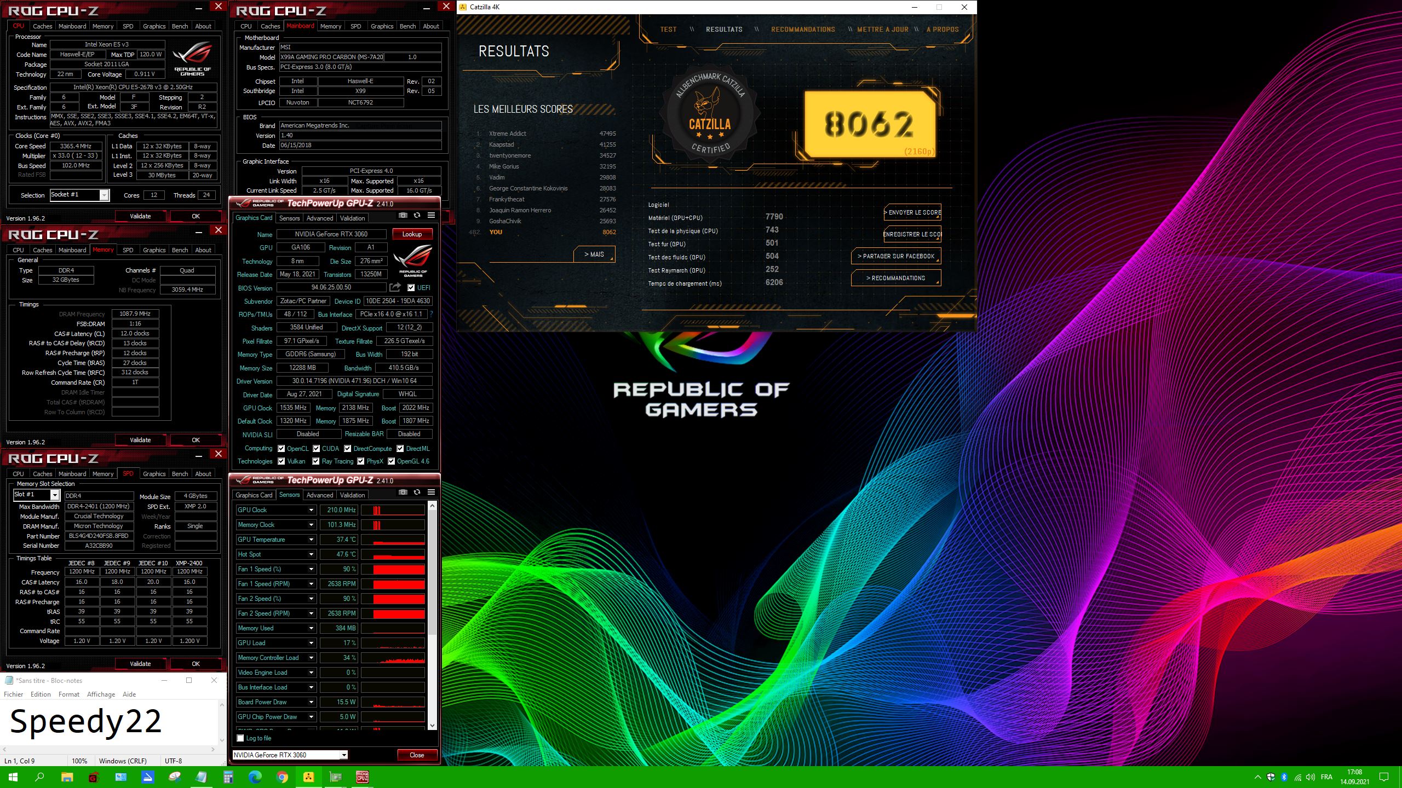Click the Close button in GPU-Z Sensors
The width and height of the screenshot is (1402, 788).
(417, 755)
